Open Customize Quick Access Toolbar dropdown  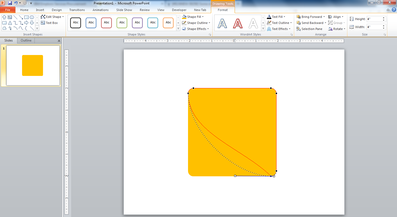31,3
